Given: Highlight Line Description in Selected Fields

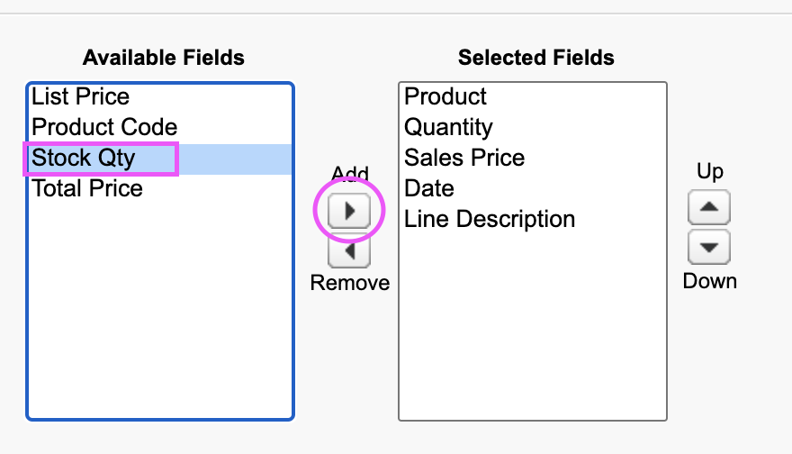Looking at the screenshot, I should pos(490,219).
